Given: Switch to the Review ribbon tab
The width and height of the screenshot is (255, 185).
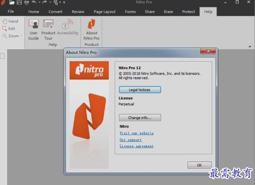Looking at the screenshot, I should (78, 12).
